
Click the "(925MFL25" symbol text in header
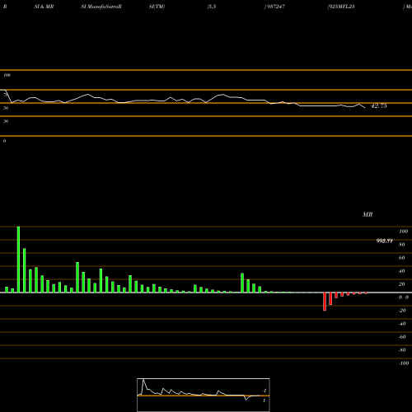tap(340, 7)
